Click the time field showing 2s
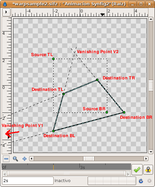This screenshot has height=187, width=155. point(28,181)
